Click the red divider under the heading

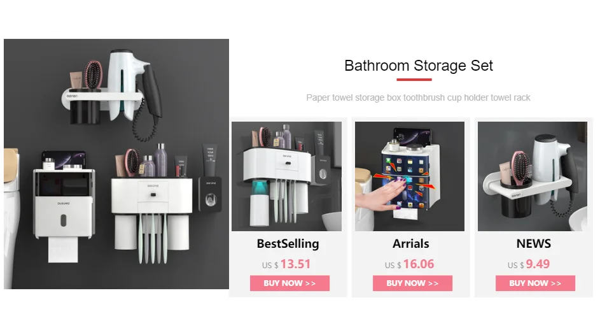[x=414, y=80]
